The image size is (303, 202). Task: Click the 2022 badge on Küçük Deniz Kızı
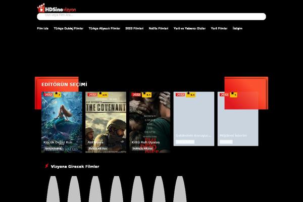tap(48, 95)
